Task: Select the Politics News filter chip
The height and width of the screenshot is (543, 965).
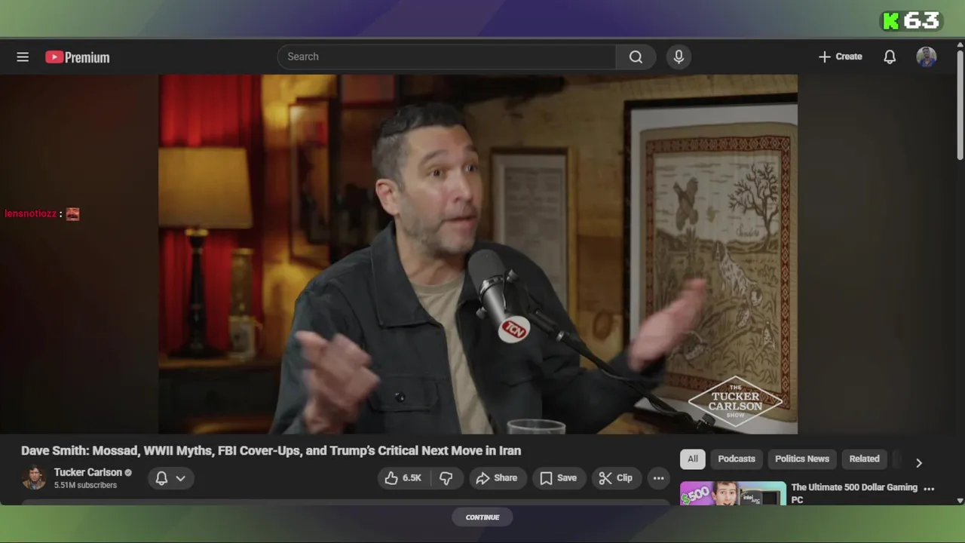Action: [x=802, y=459]
